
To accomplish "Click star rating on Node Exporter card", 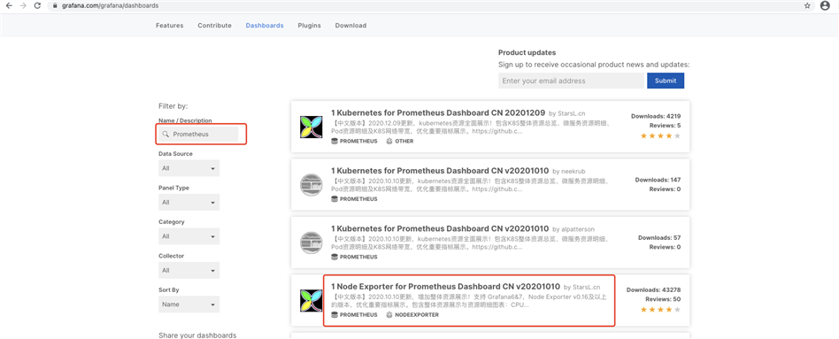I will pos(661,310).
